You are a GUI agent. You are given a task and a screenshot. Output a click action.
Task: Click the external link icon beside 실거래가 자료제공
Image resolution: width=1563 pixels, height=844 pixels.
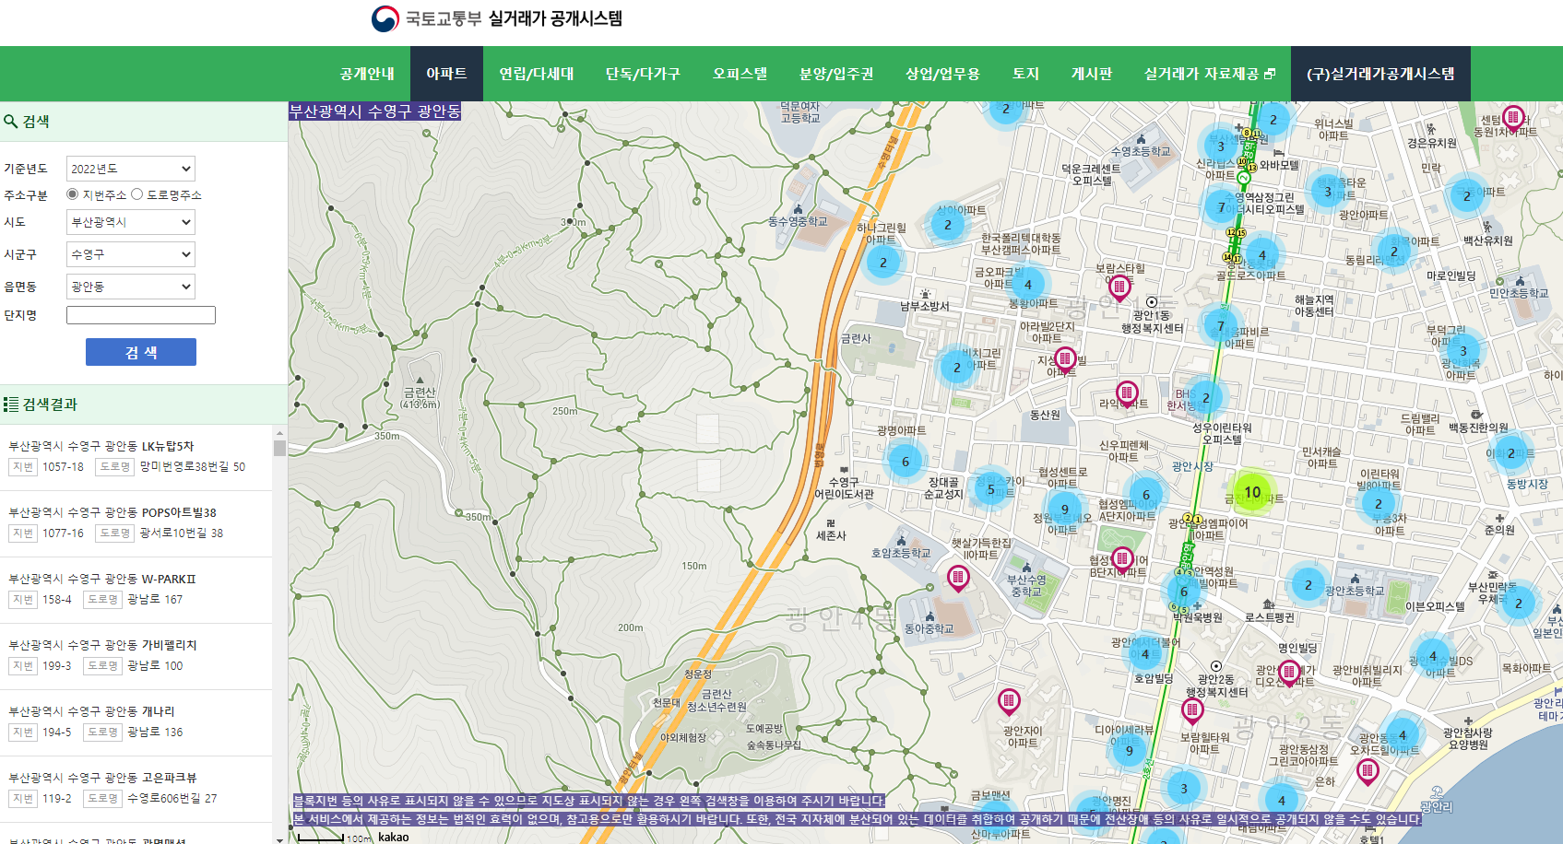click(1270, 74)
